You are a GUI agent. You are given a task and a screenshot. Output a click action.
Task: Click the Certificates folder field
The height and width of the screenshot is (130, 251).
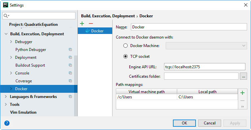(201, 76)
